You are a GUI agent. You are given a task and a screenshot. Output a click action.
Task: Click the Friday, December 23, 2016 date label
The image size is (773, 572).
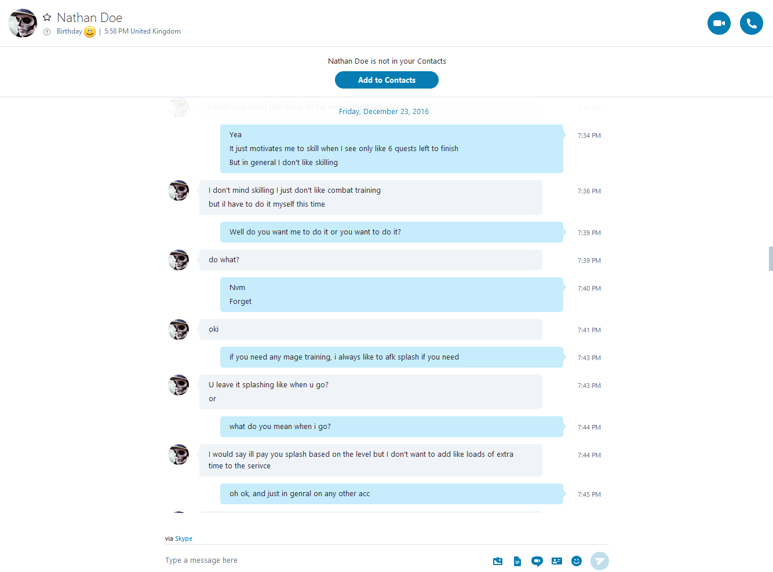(x=384, y=111)
